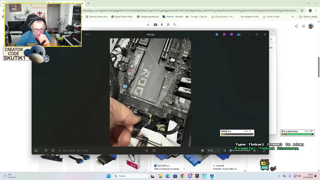Open Chrome profile avatar in toolbar
The height and width of the screenshot is (180, 320).
pyautogui.click(x=310, y=10)
